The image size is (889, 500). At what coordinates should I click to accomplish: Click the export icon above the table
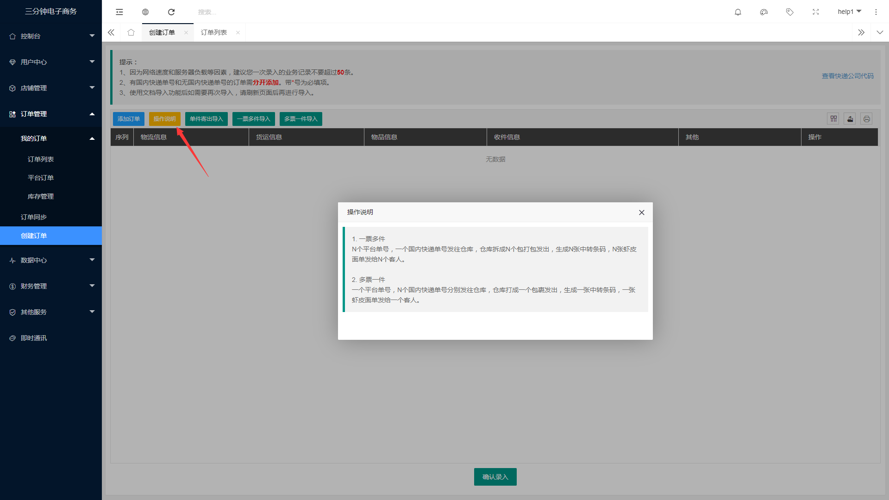[850, 119]
